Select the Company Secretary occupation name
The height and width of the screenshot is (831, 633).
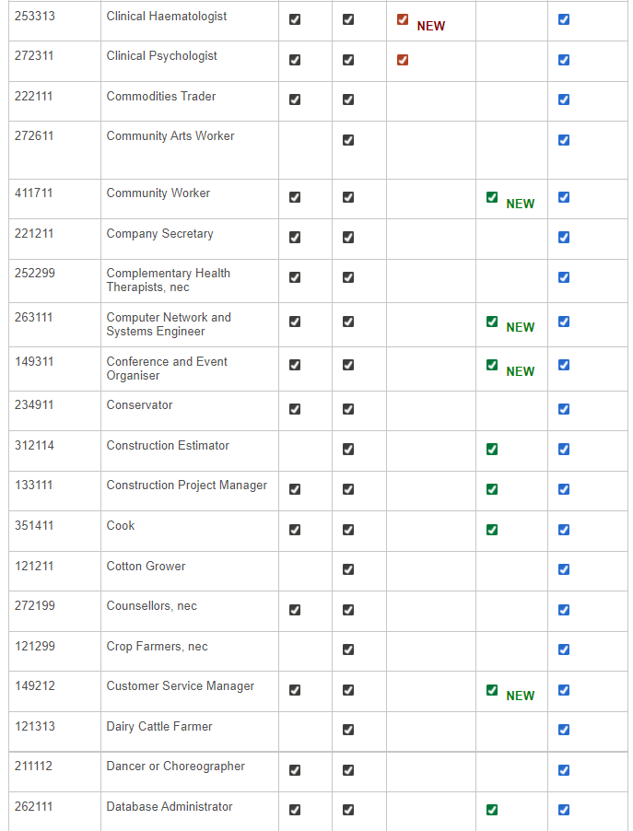(159, 234)
